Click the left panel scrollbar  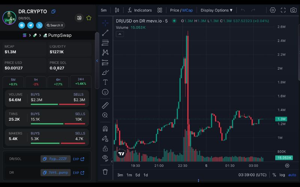[97, 61]
